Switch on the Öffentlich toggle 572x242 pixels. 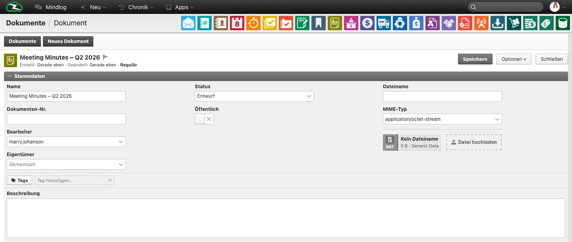[x=199, y=119]
